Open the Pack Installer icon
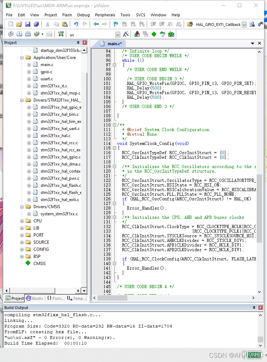The image size is (267, 362). point(171,34)
